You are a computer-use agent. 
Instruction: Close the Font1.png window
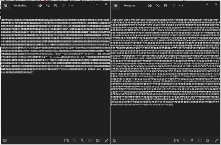(x=216, y=4)
